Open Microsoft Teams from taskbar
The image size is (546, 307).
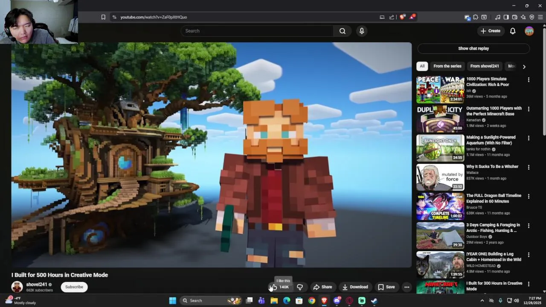(261, 301)
